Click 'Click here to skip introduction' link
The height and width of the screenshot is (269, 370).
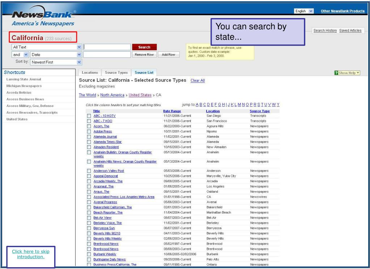(x=31, y=254)
